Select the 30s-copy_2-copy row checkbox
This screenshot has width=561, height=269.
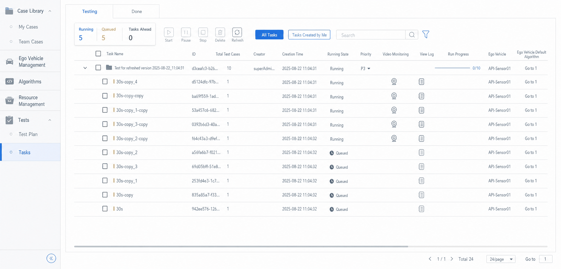tap(105, 138)
